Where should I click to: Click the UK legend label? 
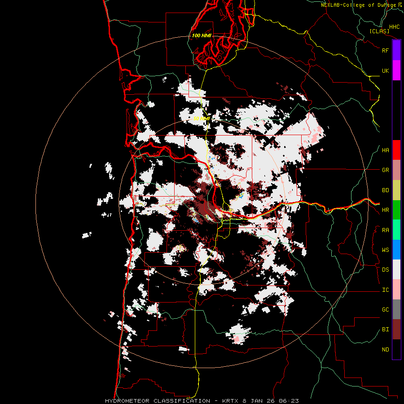(385, 70)
